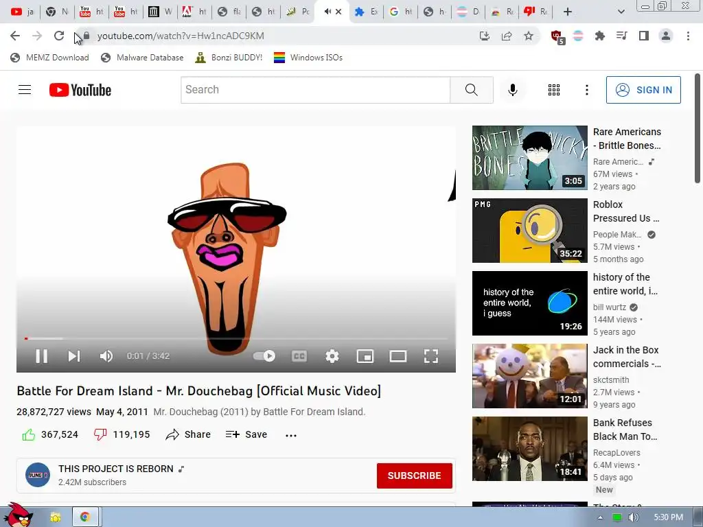
Task: Subscribe to THIS PROJECT IS REBORN
Action: (414, 476)
